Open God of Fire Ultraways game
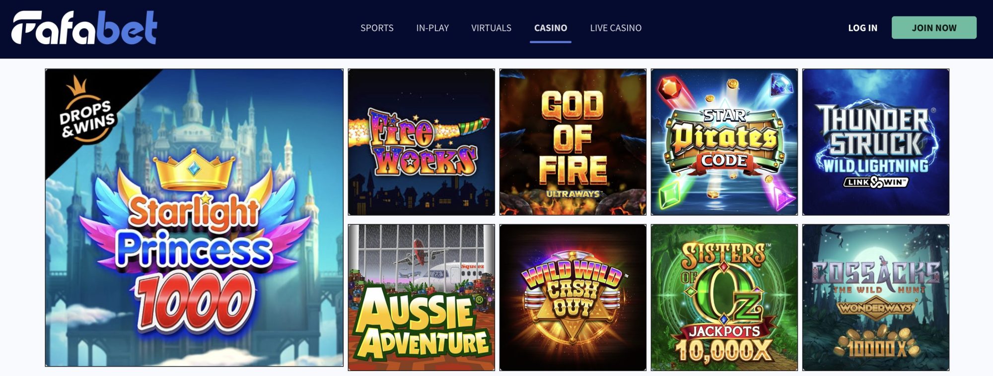993x376 pixels. 573,142
